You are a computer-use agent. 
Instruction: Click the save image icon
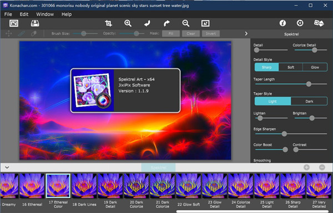35,23
